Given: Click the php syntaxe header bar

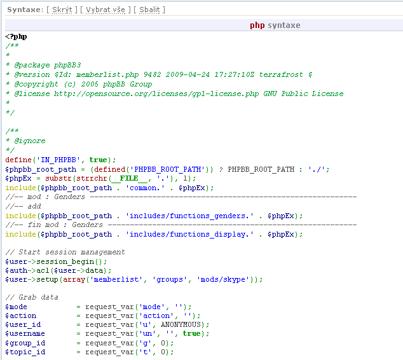Looking at the screenshot, I should pyautogui.click(x=275, y=25).
